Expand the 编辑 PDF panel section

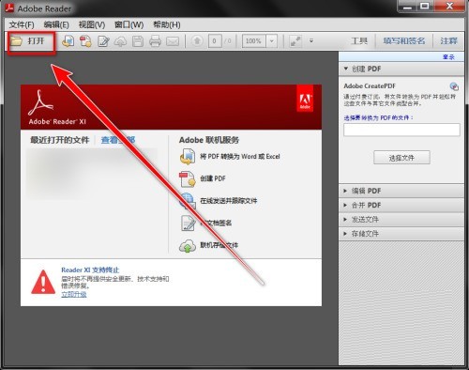click(x=401, y=191)
